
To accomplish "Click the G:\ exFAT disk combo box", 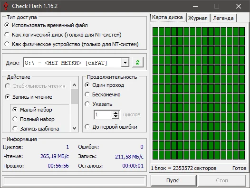I will [76, 63].
